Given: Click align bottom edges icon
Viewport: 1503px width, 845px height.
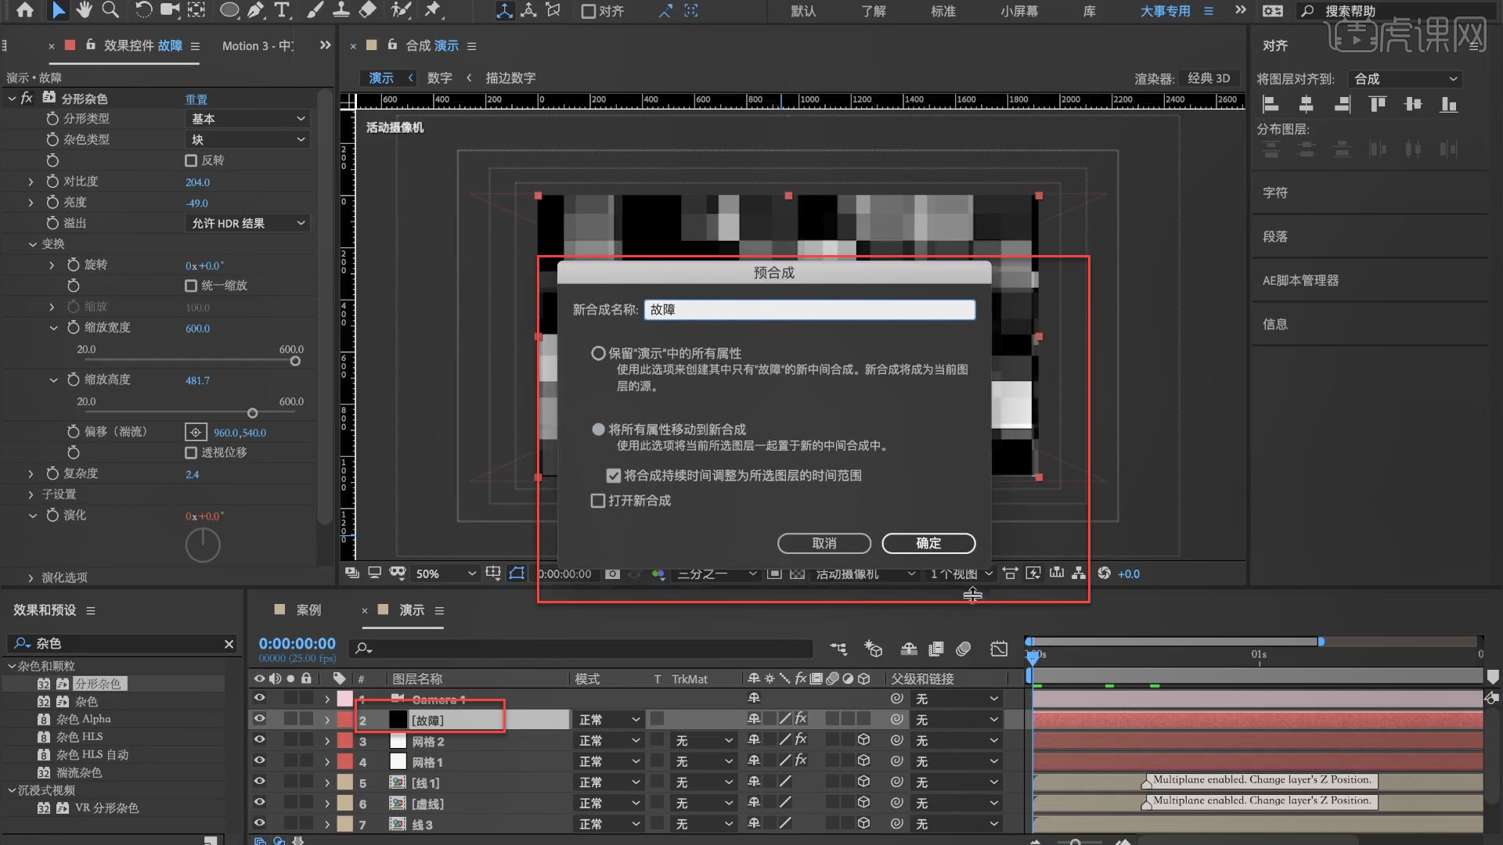Looking at the screenshot, I should tap(1448, 104).
